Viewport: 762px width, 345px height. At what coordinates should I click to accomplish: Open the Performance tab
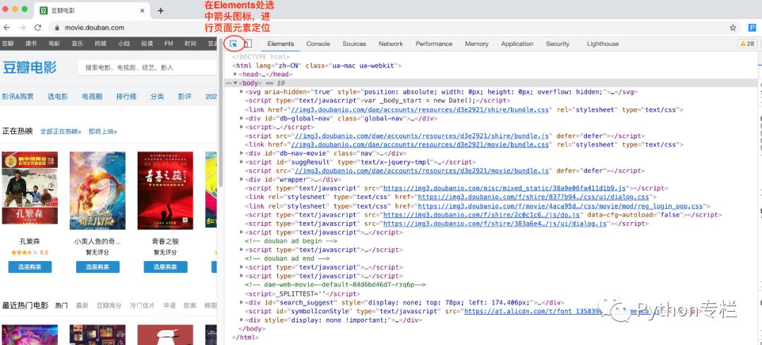click(x=434, y=44)
